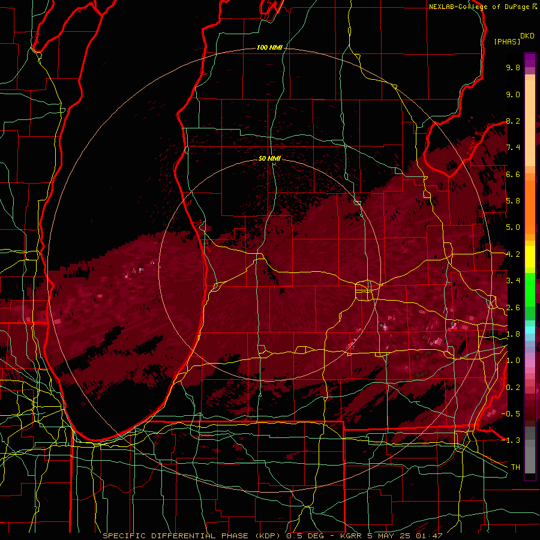Select the 50 NMI range ring label

[269, 158]
